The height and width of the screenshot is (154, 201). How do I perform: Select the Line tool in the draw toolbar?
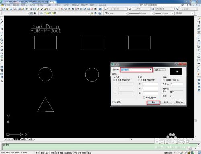click(2, 19)
